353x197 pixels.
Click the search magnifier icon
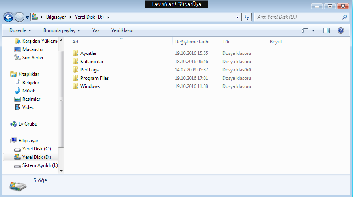pos(344,17)
